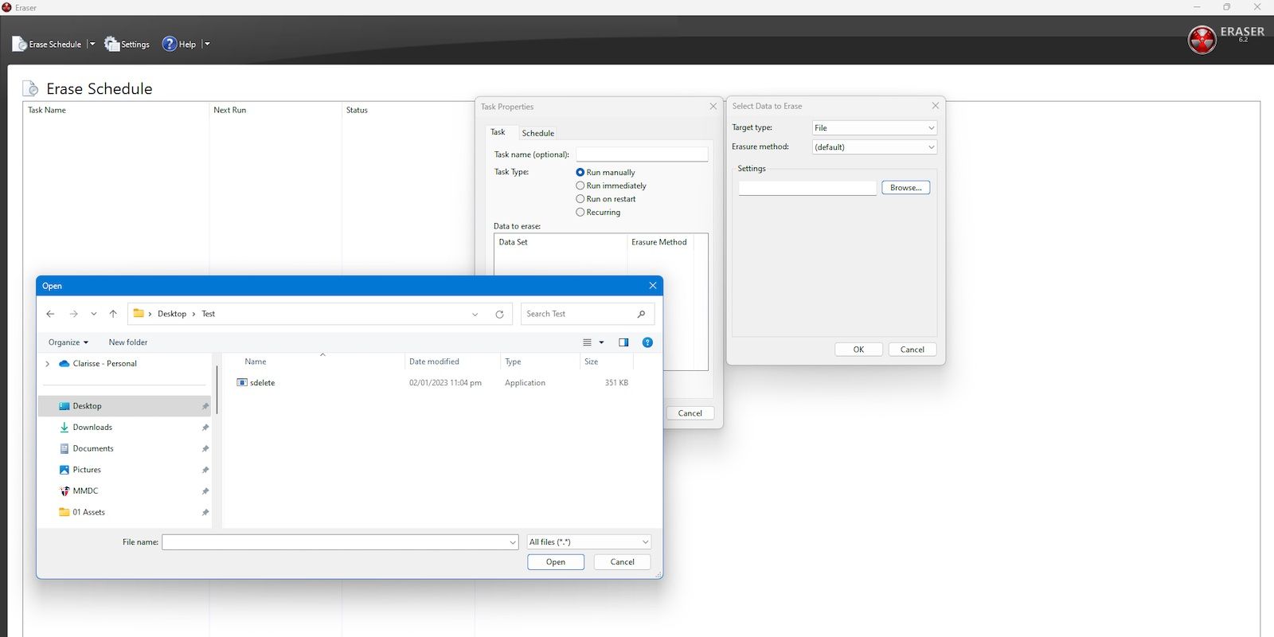Image resolution: width=1274 pixels, height=637 pixels.
Task: Open the Help menu
Action: [x=179, y=45]
